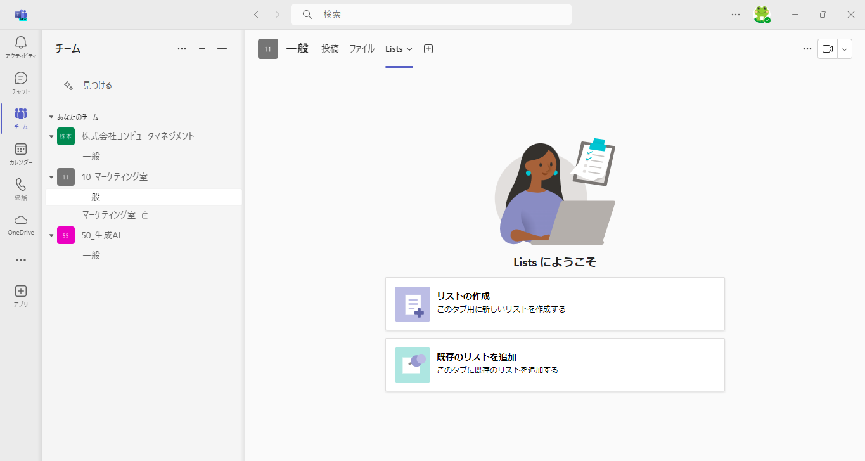Click リストの作成 to create a list
Screen dimensions: 865x461
[x=554, y=304]
